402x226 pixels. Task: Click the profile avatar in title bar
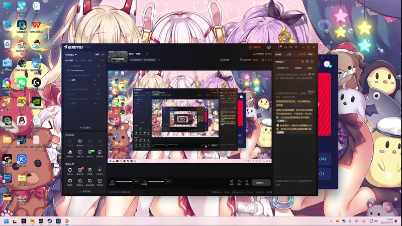[x=269, y=47]
